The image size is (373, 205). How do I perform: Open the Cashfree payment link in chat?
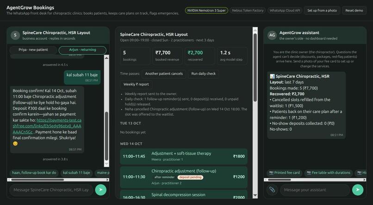tap(47, 126)
